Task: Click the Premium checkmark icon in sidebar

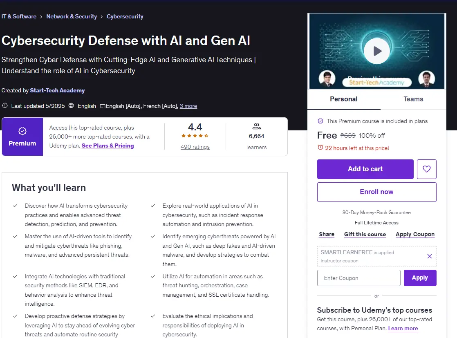Action: click(320, 121)
